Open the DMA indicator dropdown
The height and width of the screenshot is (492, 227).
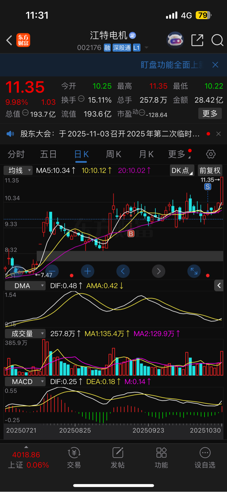pyautogui.click(x=25, y=286)
